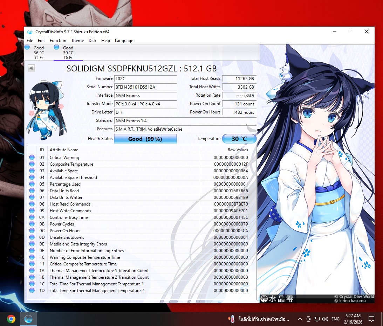Viewport: 383px width, 326px height.
Task: Open the Function menu
Action: point(58,41)
